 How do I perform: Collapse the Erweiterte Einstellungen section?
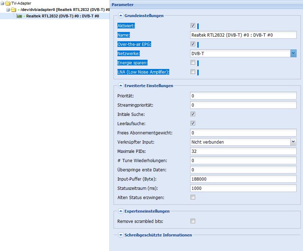[121, 86]
